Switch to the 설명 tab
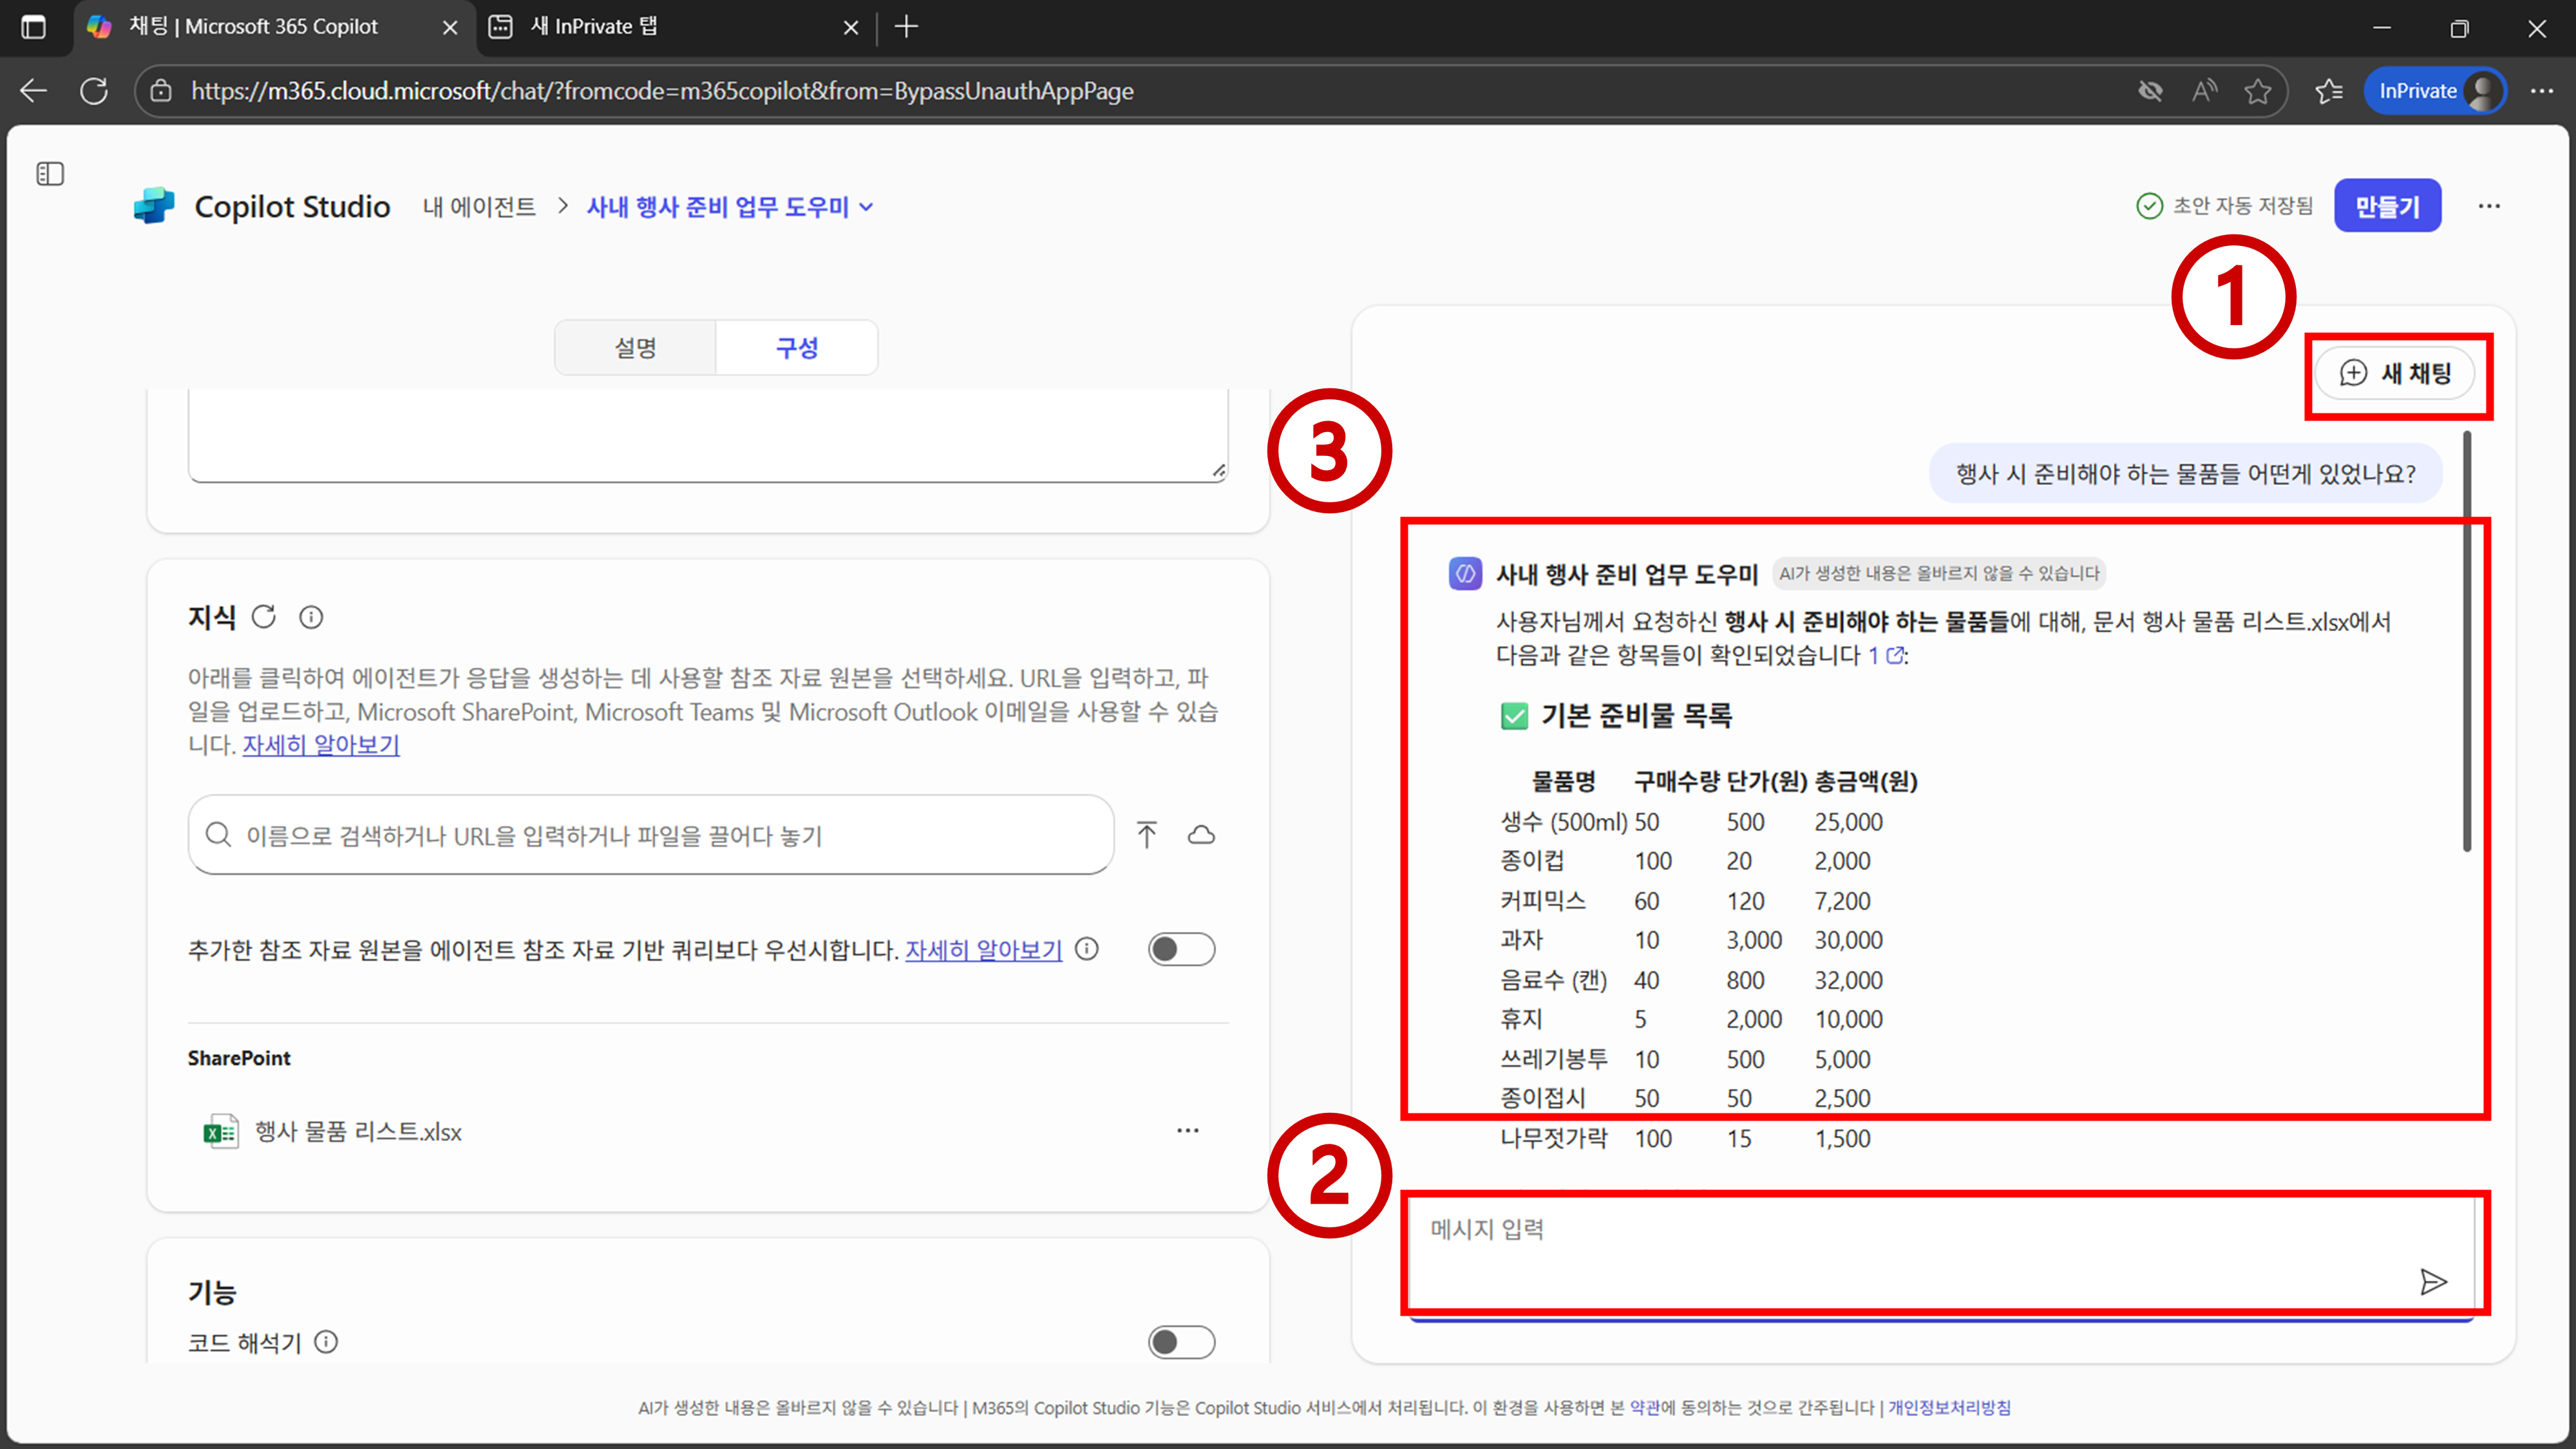The height and width of the screenshot is (1449, 2576). point(635,348)
